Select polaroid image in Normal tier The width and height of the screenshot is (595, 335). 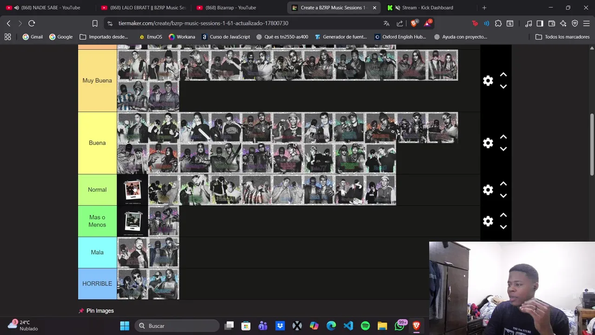132,190
